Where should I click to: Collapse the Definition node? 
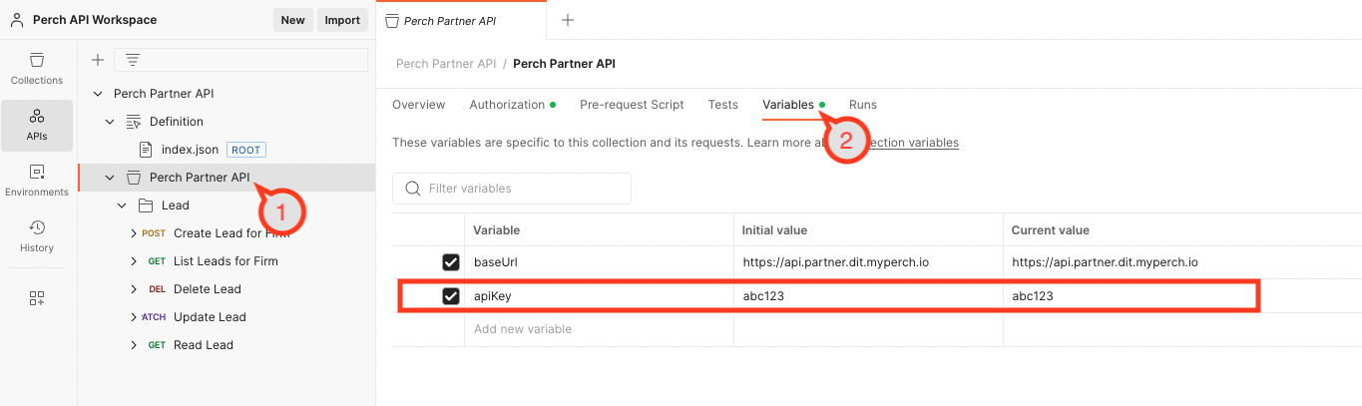pyautogui.click(x=110, y=122)
